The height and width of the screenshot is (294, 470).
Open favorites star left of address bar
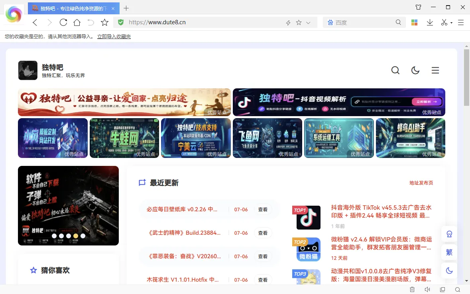point(104,22)
